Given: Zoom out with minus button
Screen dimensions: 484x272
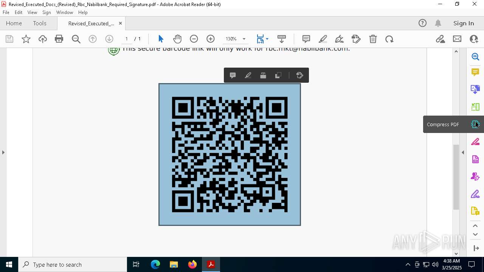Looking at the screenshot, I should click(x=194, y=39).
